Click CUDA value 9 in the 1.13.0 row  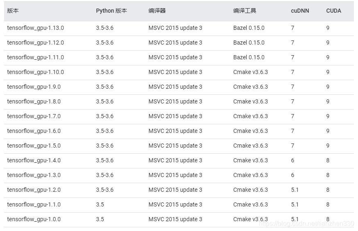pyautogui.click(x=328, y=28)
